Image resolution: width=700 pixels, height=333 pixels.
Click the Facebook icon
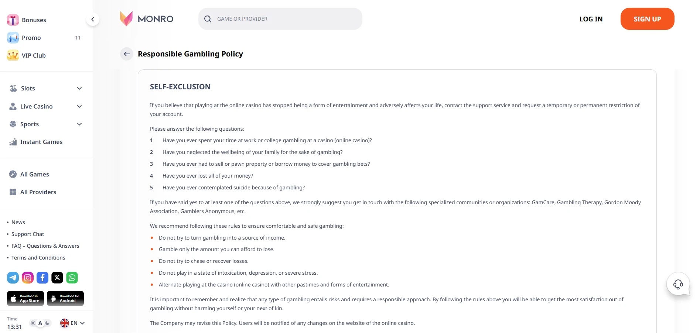42,278
